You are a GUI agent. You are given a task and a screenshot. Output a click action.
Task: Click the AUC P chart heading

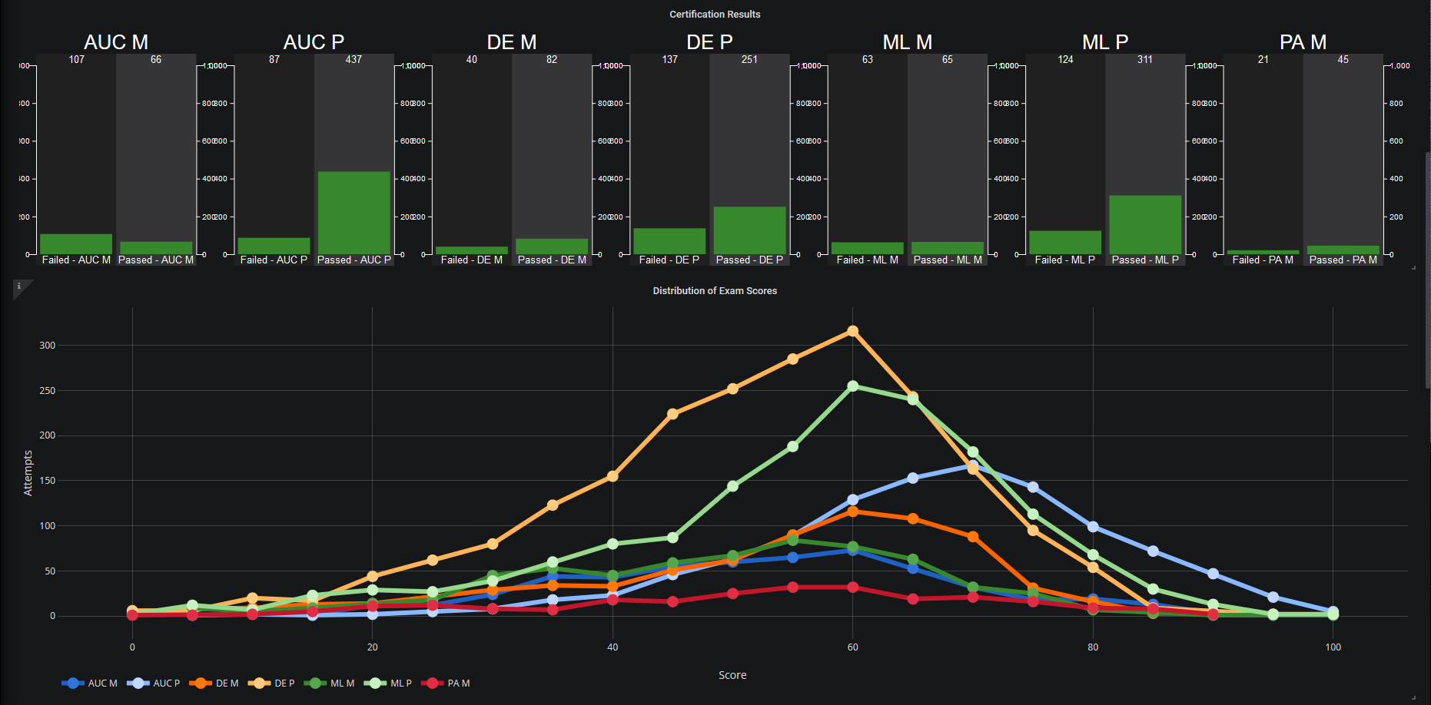coord(314,42)
